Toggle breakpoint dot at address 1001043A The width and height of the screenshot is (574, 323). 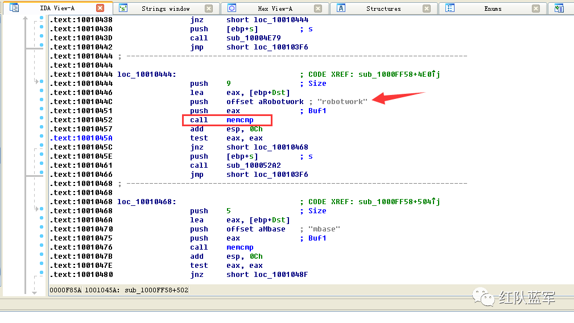tap(42, 27)
